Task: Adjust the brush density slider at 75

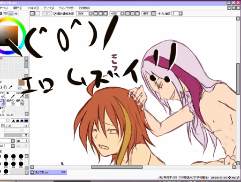Action: pos(16,135)
